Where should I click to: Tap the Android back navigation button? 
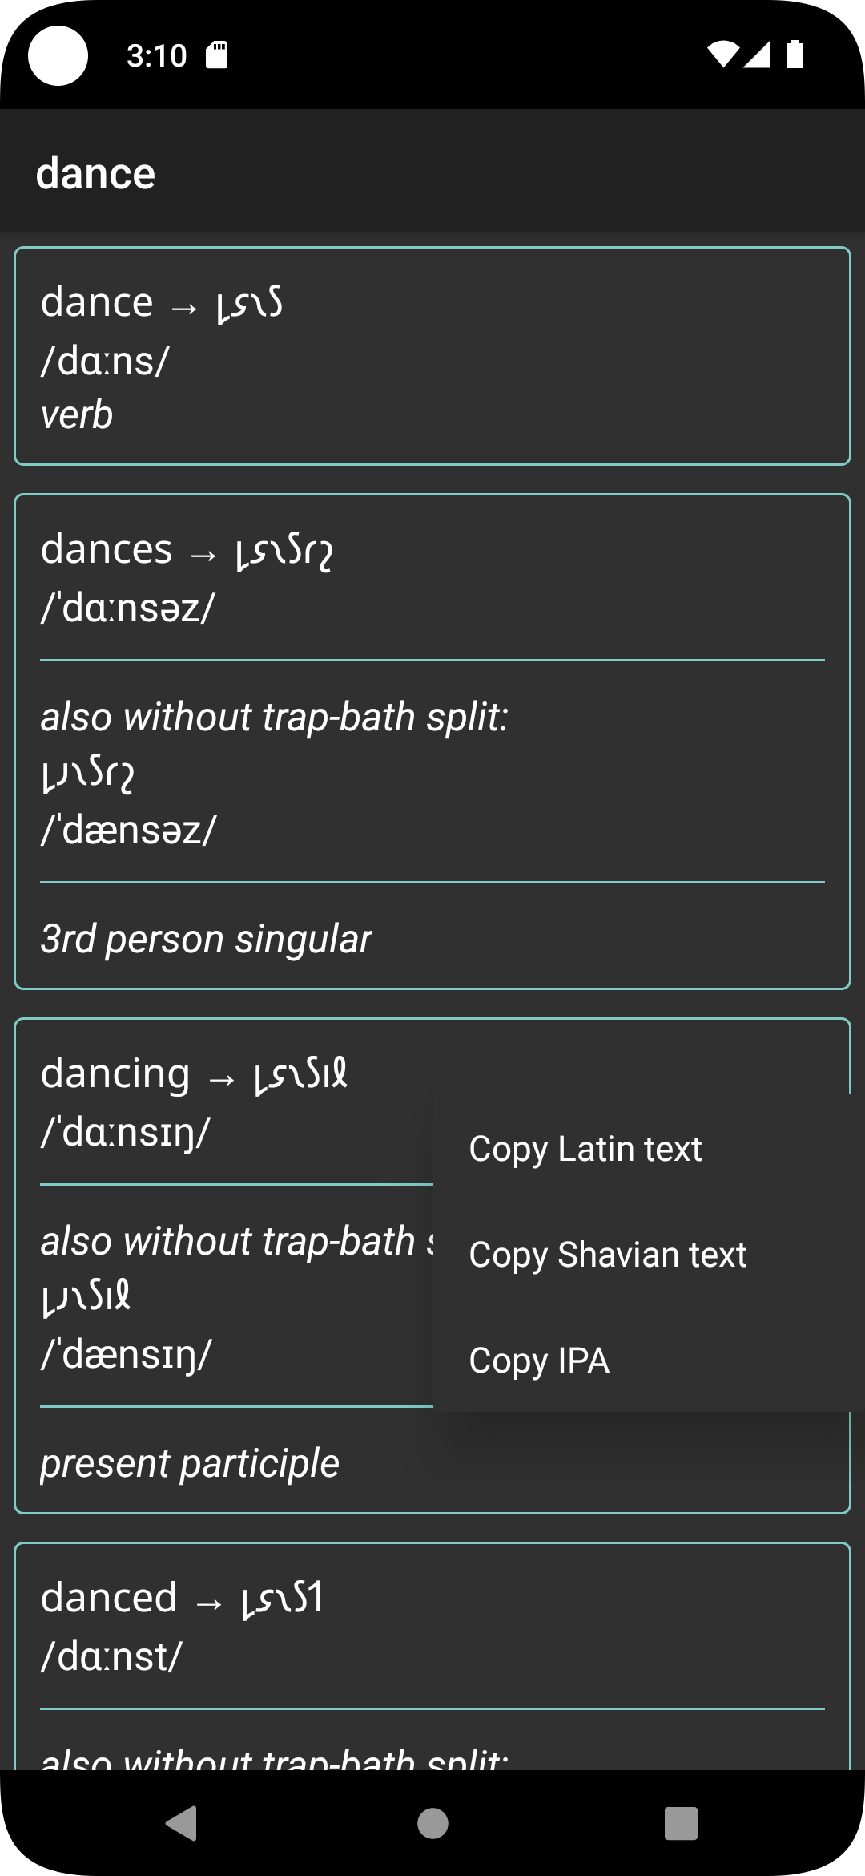pos(182,1823)
